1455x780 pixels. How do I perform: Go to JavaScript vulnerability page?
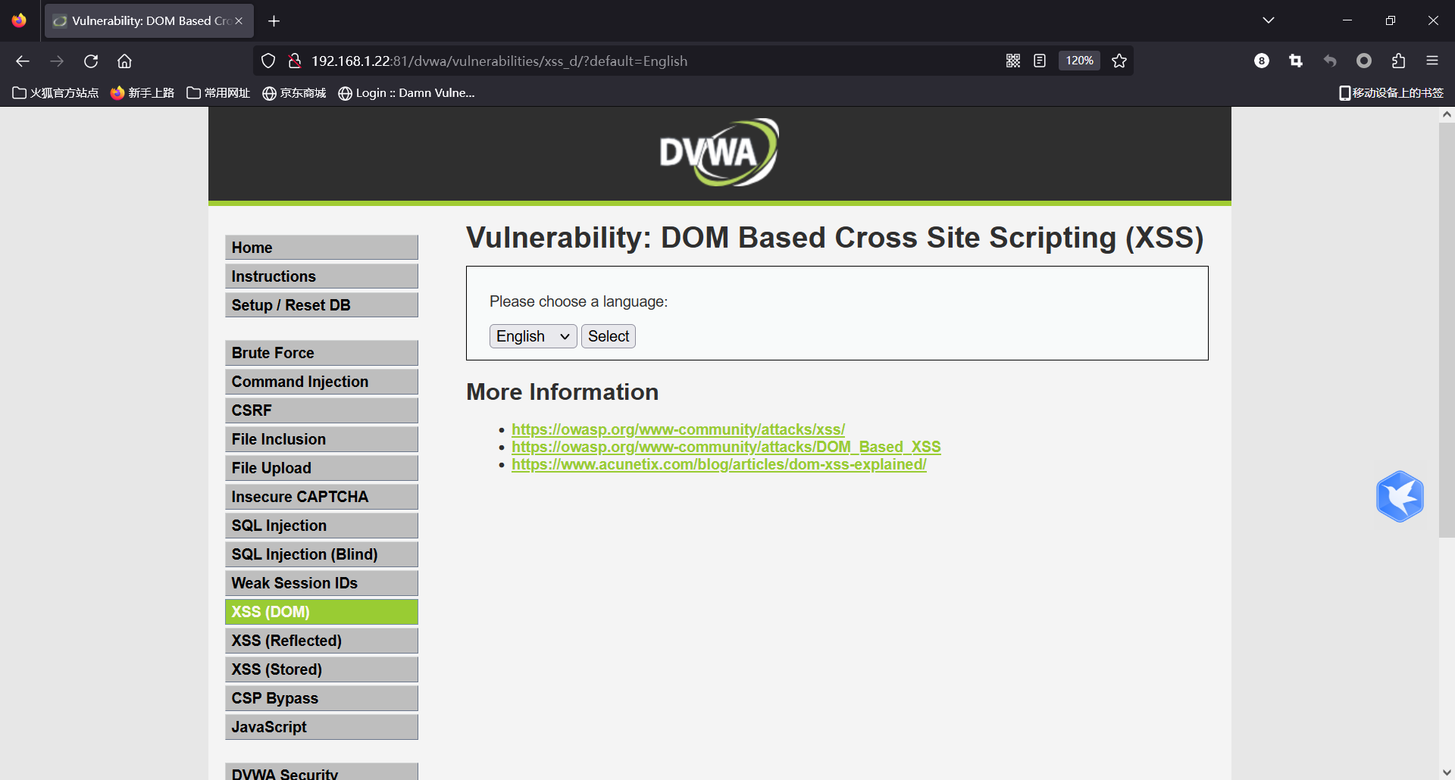click(321, 727)
